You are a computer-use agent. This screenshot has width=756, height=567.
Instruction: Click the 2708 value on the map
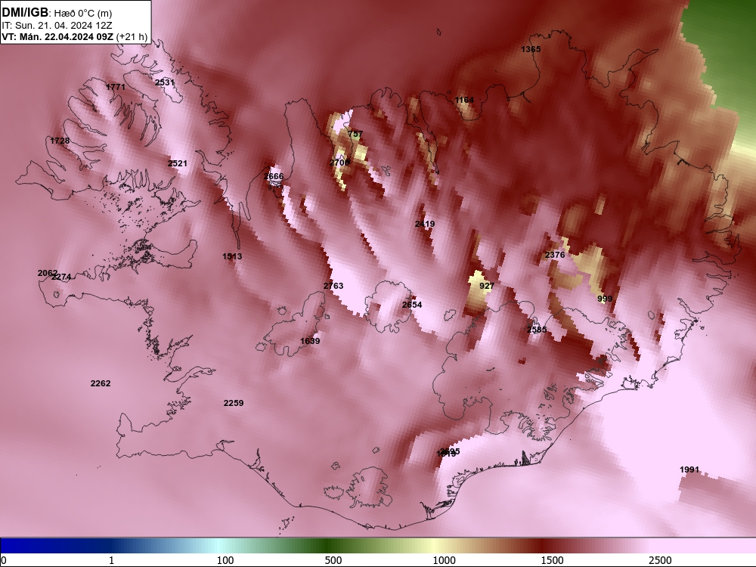tap(339, 163)
